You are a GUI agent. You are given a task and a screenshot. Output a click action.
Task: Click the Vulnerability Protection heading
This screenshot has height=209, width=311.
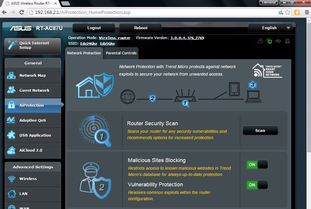click(155, 185)
